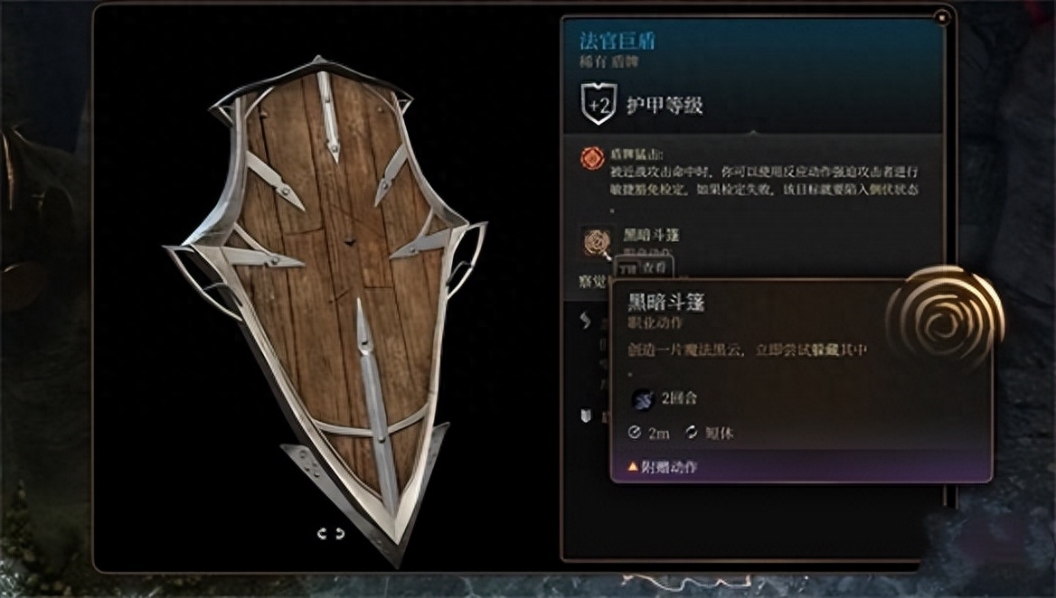Click the +2 armor class shield icon

[598, 104]
